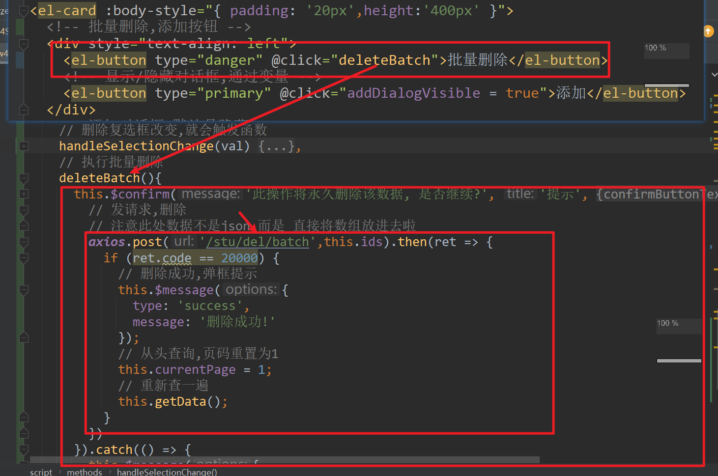The width and height of the screenshot is (718, 476).
Task: Click the 添加 button label text
Action: (x=571, y=93)
